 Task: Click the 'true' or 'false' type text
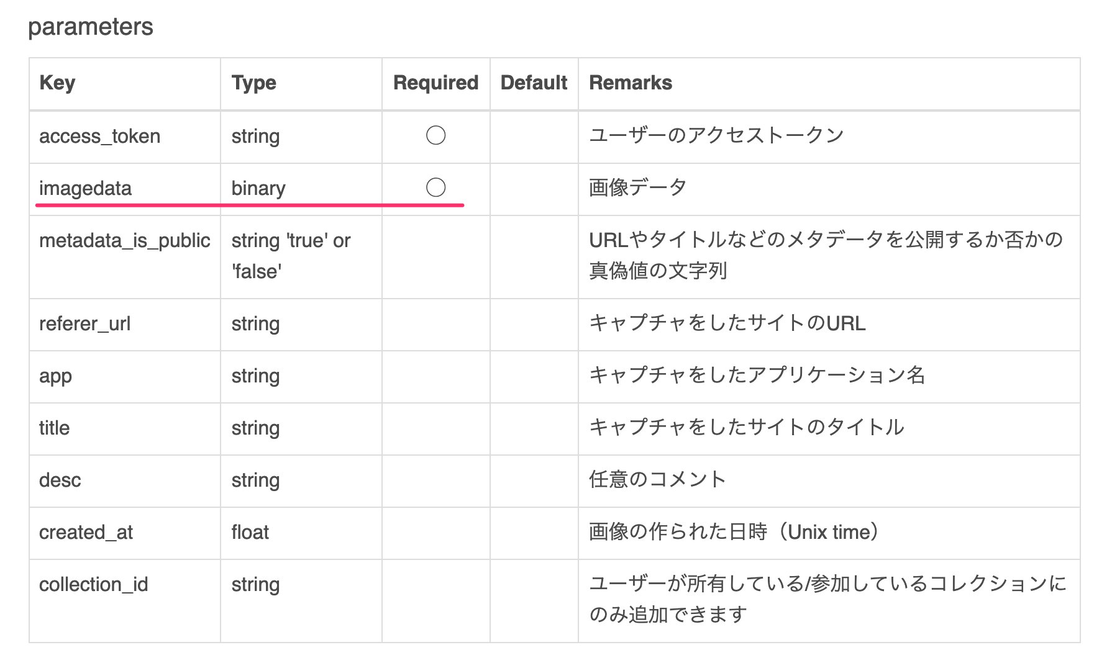291,256
